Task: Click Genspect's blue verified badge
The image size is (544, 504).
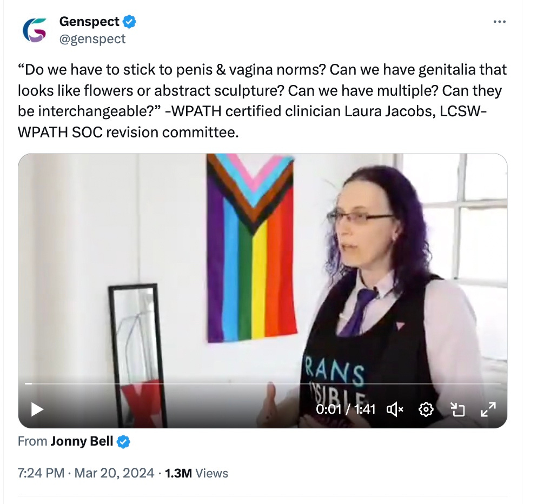Action: [130, 22]
